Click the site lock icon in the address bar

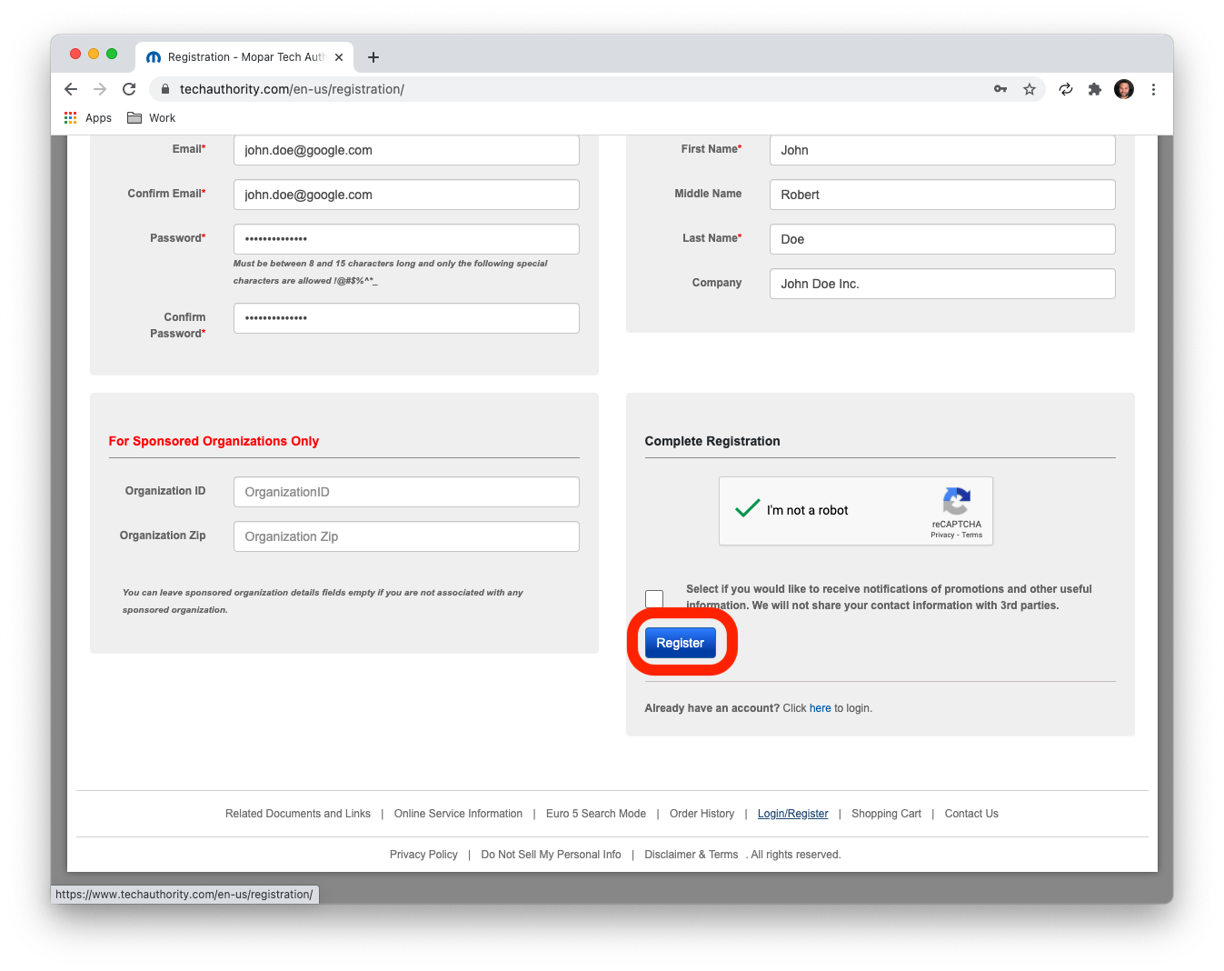(165, 89)
